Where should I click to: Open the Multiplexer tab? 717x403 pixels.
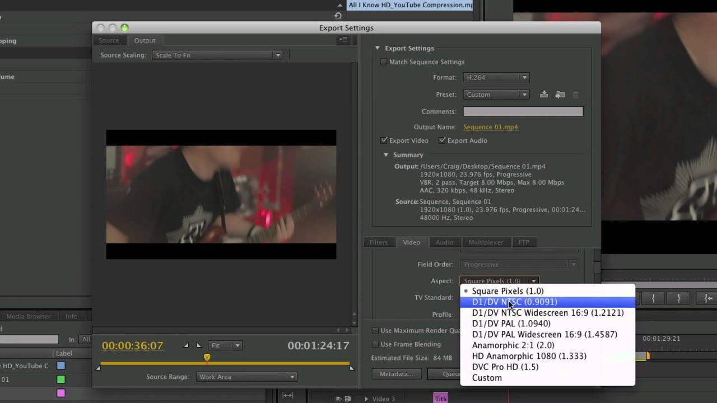[x=486, y=242]
